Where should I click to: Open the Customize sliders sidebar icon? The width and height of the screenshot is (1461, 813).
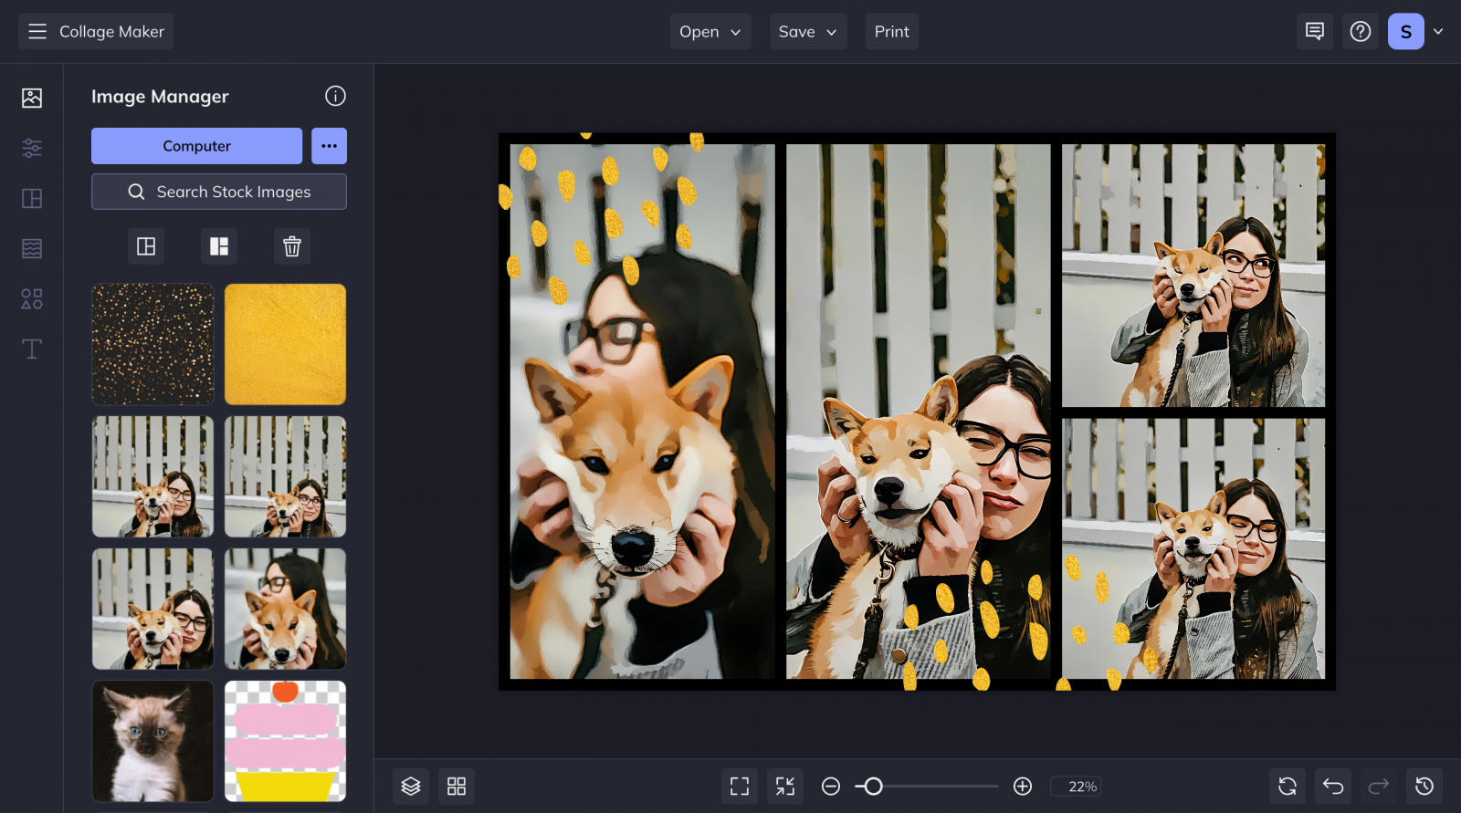[x=32, y=148]
